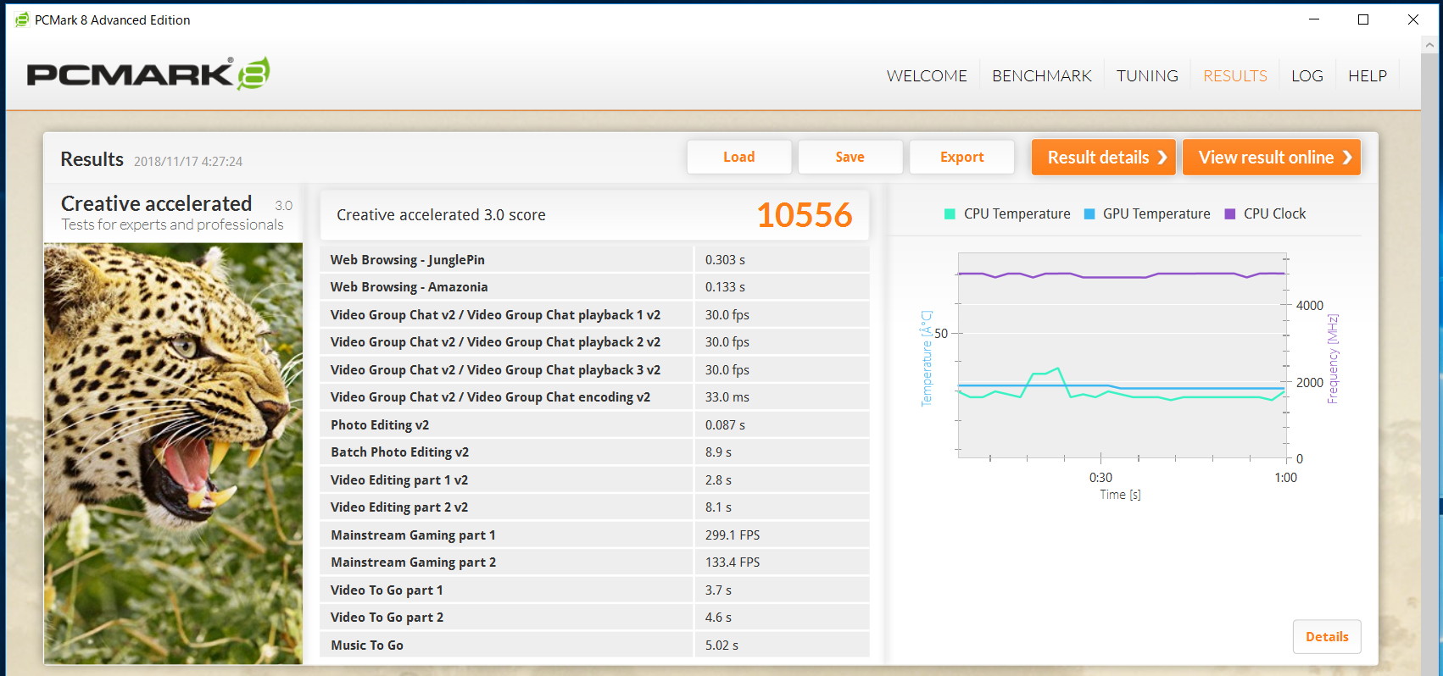This screenshot has width=1443, height=676.
Task: Switch to the BENCHMARK tab
Action: click(x=1042, y=76)
